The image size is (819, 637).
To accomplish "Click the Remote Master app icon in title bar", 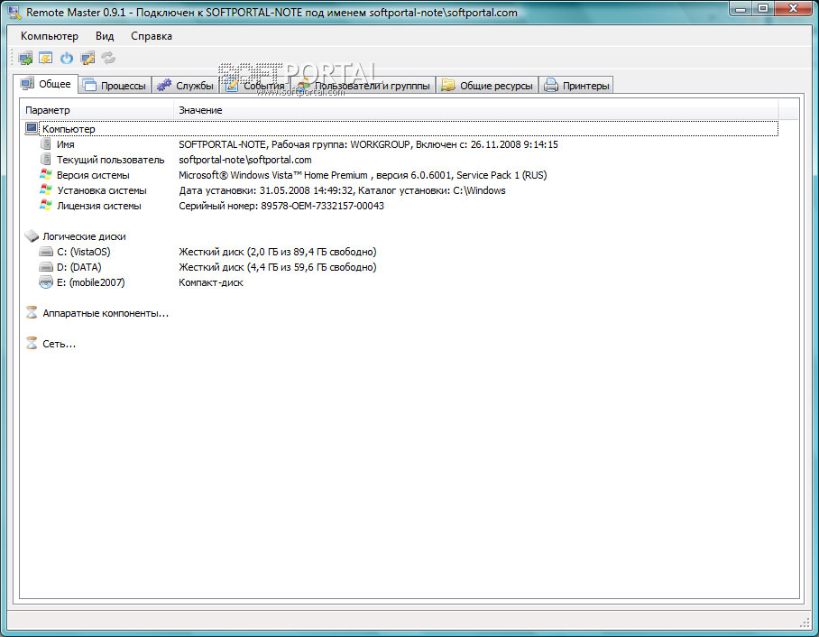I will pyautogui.click(x=14, y=12).
